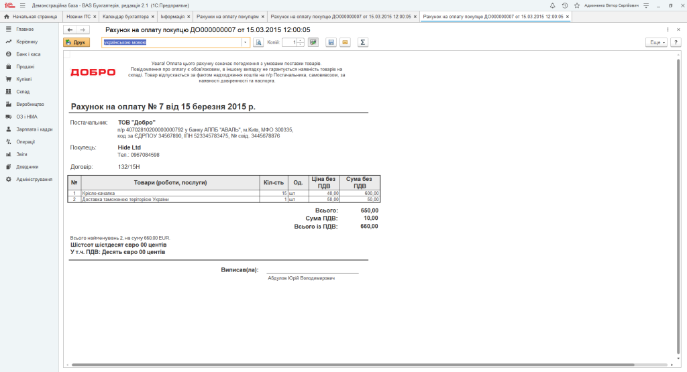Open the Продажі section
Screen dimensions: 687x372
pyautogui.click(x=25, y=66)
